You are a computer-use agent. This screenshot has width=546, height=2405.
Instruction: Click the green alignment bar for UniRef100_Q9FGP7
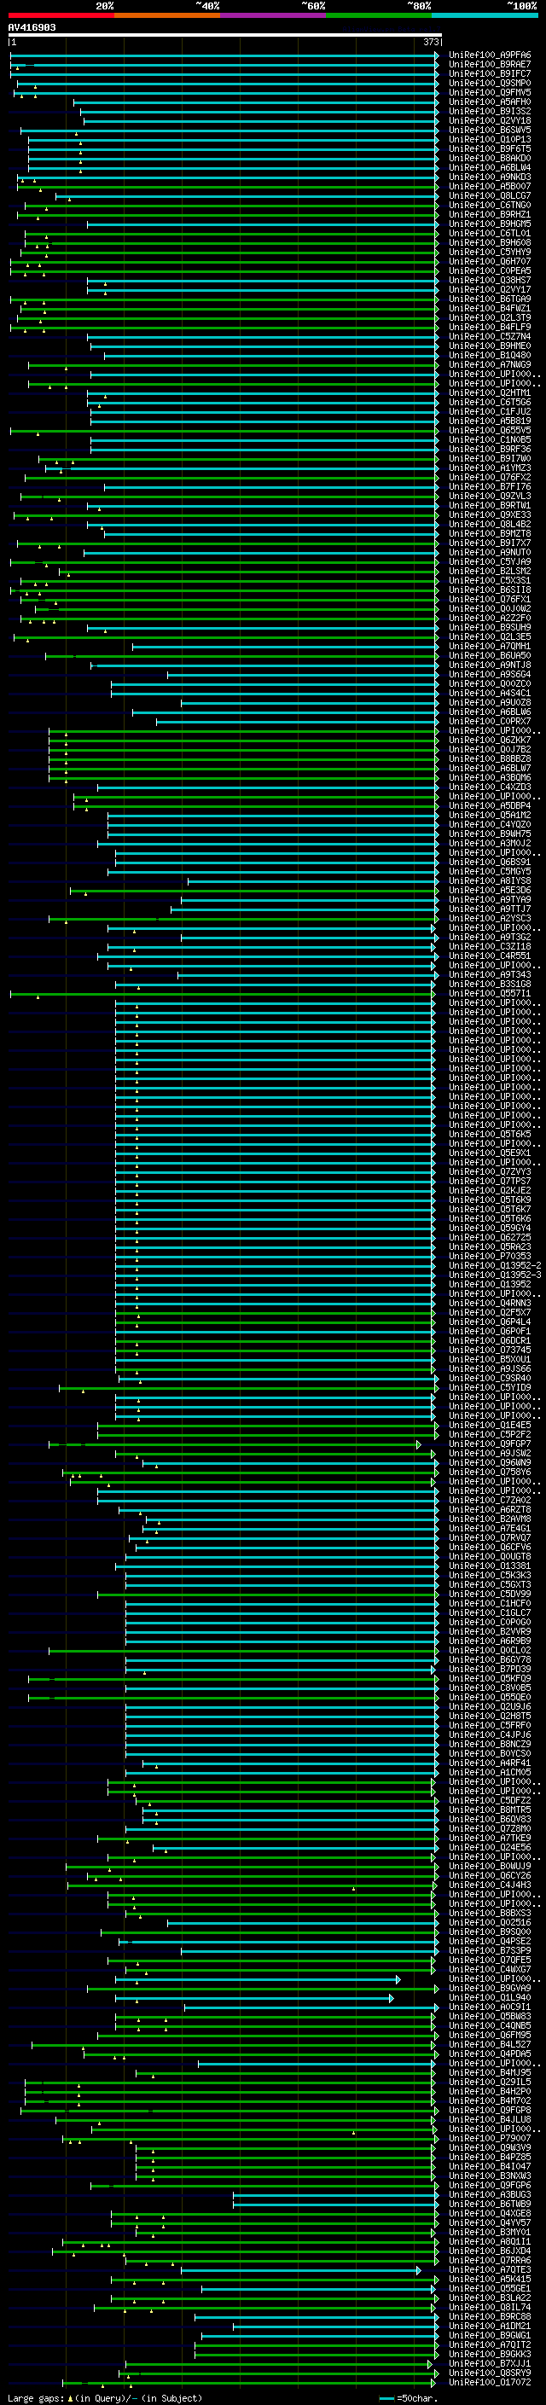(x=235, y=1444)
